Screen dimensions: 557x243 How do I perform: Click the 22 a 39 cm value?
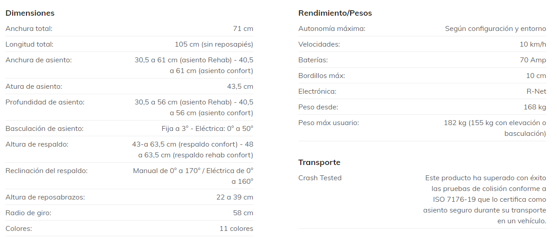click(x=235, y=197)
